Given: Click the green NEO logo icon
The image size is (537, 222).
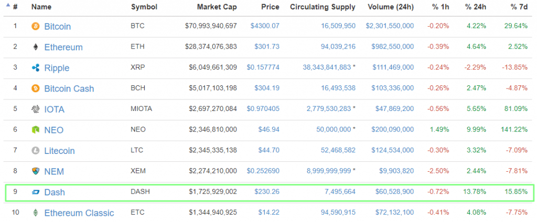Looking at the screenshot, I should pos(36,130).
